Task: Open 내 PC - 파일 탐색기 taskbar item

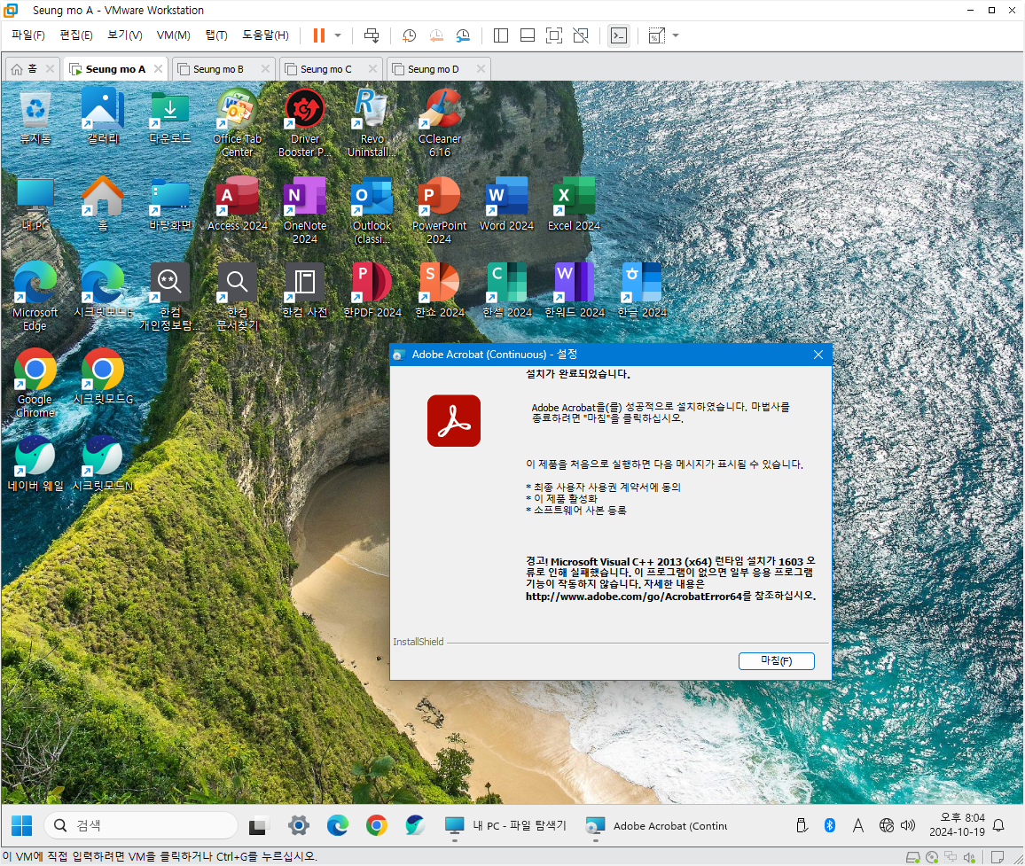Action: pyautogui.click(x=506, y=826)
